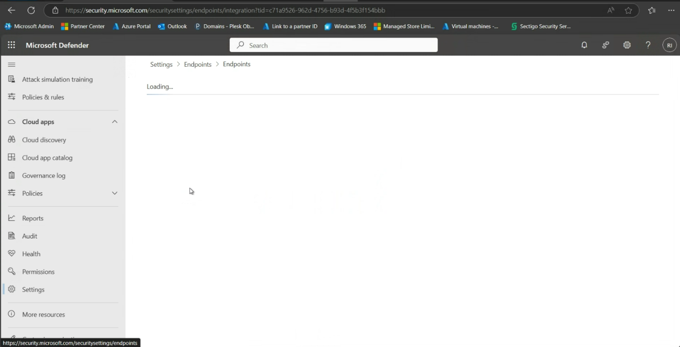
Task: Open the Windows 365 bookmark
Action: (x=345, y=26)
